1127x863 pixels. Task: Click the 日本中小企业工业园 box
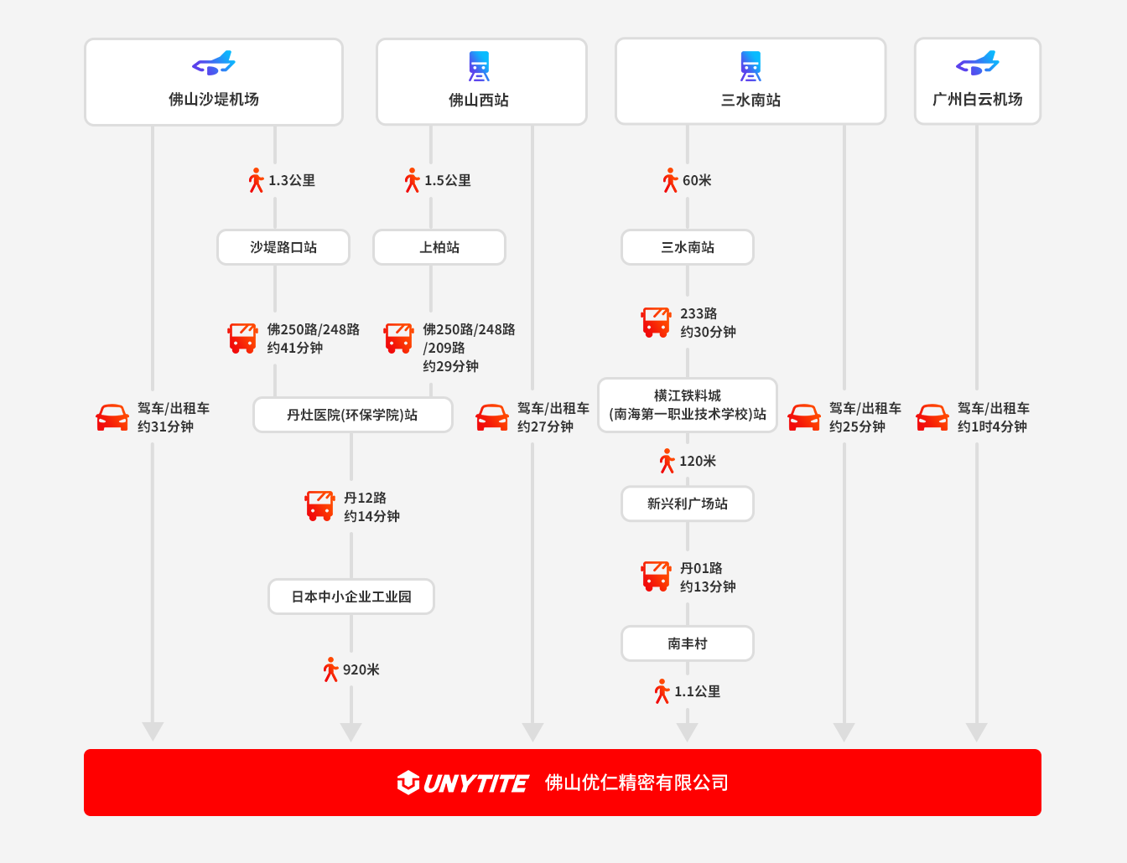[351, 597]
